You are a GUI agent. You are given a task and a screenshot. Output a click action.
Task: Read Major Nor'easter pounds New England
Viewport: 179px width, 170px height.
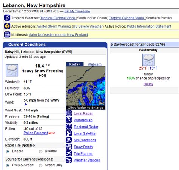pos(58,35)
